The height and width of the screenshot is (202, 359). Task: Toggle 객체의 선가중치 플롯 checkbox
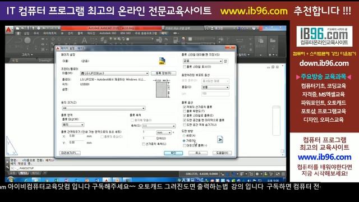click(x=185, y=107)
